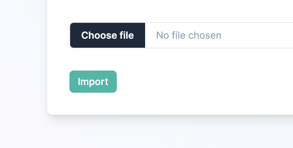Browse for a file with Choose file
The image size is (293, 148).
pyautogui.click(x=107, y=35)
